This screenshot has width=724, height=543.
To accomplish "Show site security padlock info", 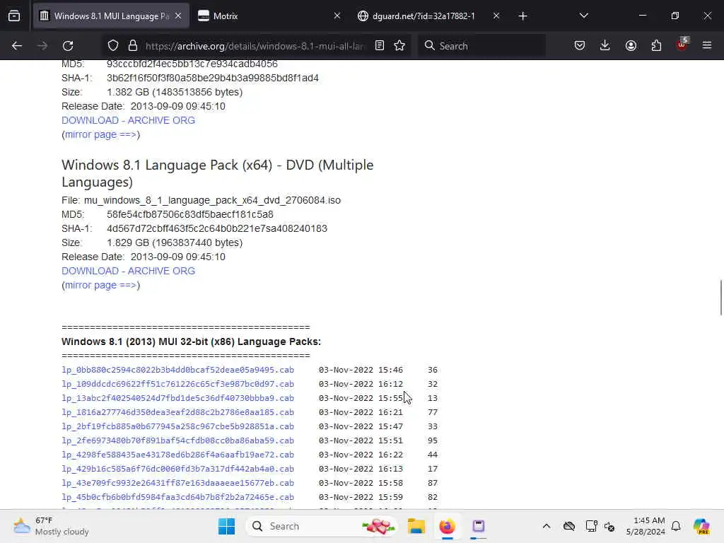I will pyautogui.click(x=133, y=46).
